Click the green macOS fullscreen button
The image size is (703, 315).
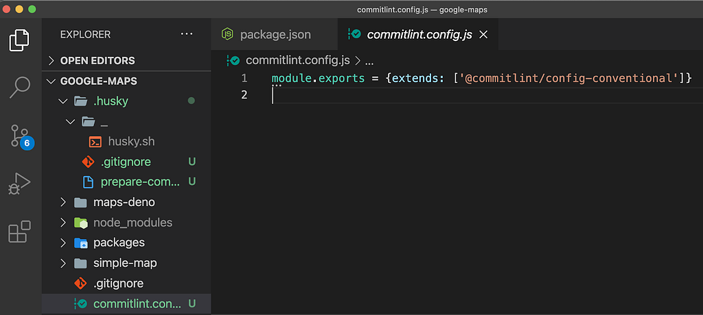pyautogui.click(x=32, y=9)
